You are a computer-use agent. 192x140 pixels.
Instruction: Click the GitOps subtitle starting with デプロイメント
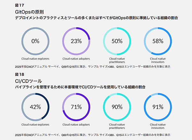[96, 18]
